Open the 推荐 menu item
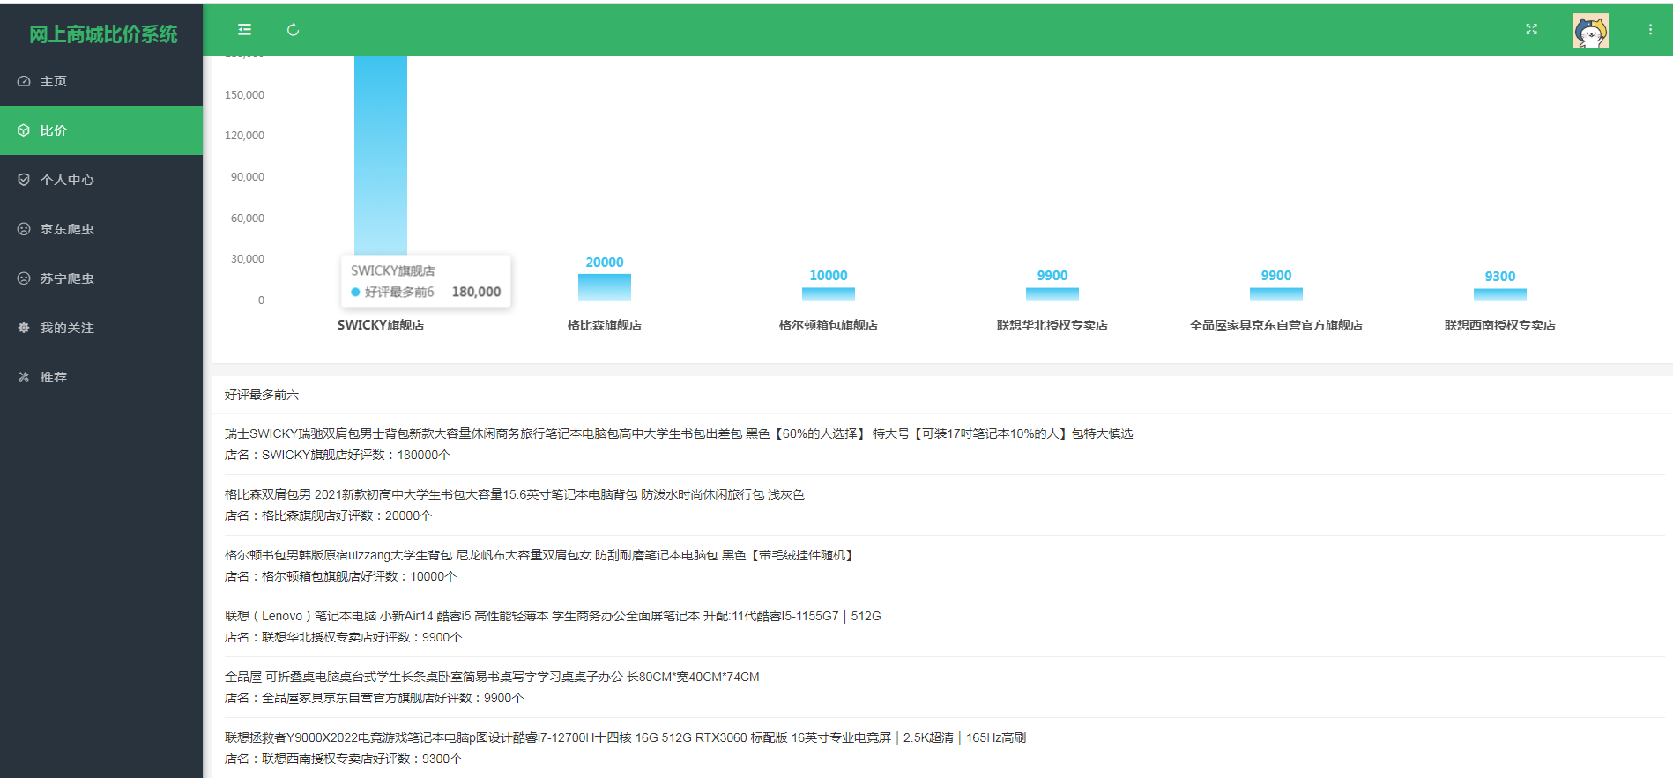This screenshot has height=778, width=1673. pyautogui.click(x=101, y=377)
